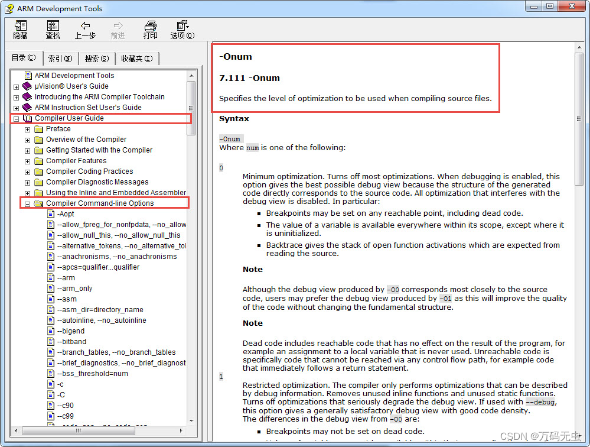Select Using the Inline and Embedded Assembler

(x=116, y=192)
